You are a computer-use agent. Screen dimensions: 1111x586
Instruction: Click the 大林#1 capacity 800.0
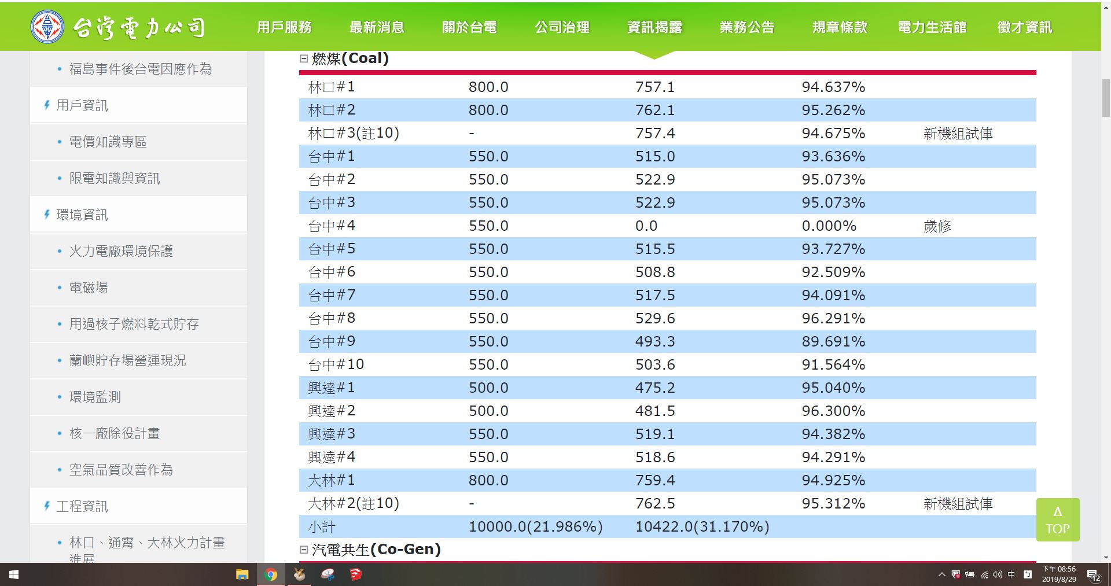488,480
